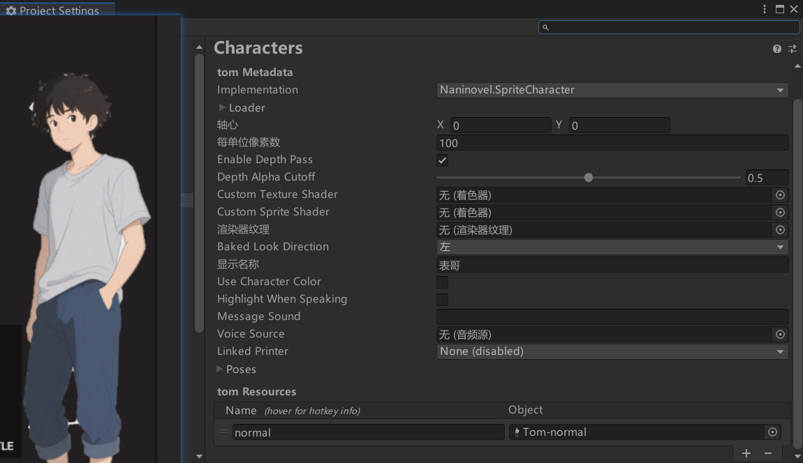This screenshot has height=463, width=803.
Task: Enable Highlight When Speaking checkbox
Action: pyautogui.click(x=442, y=299)
